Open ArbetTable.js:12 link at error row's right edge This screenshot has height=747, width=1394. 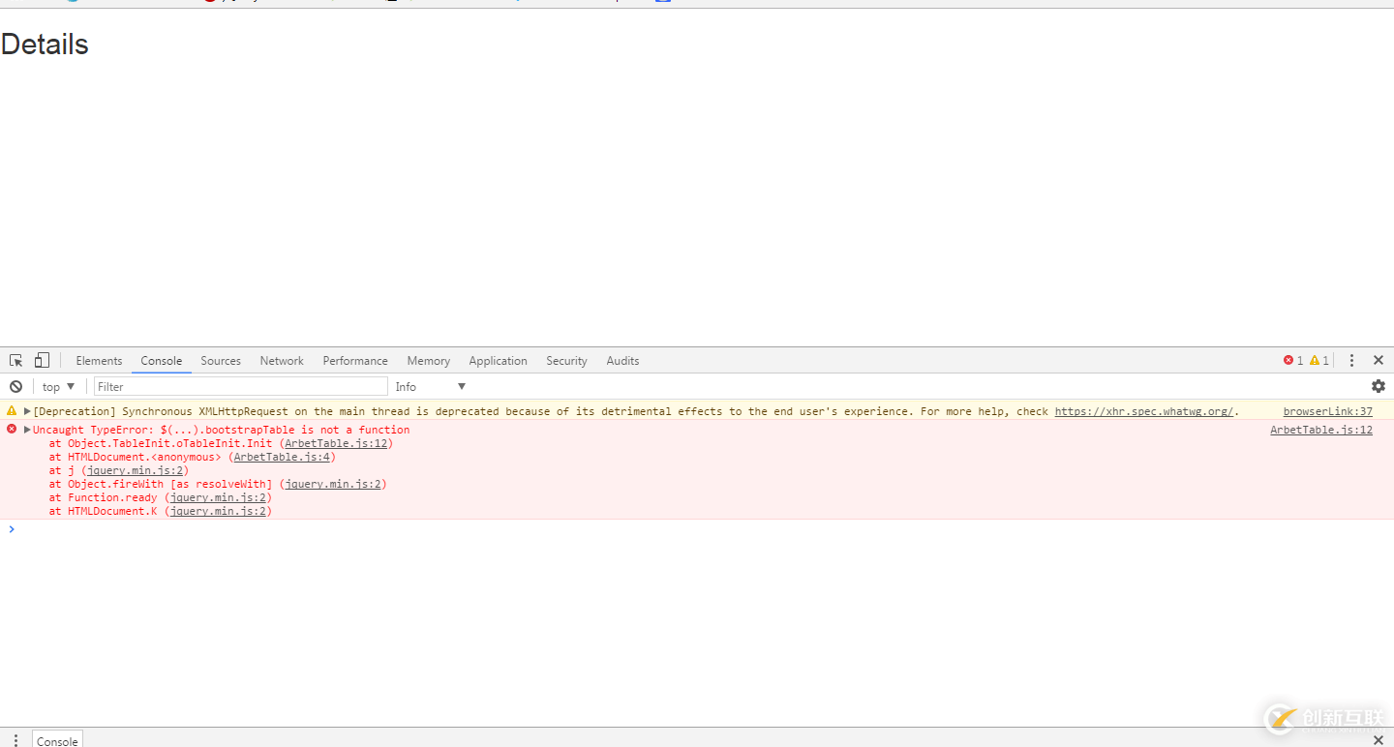point(1321,430)
